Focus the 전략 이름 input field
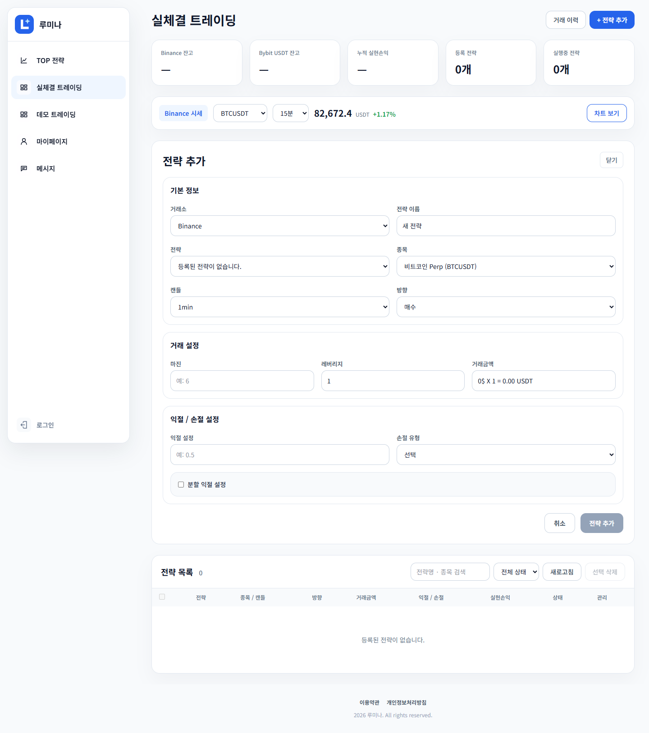The width and height of the screenshot is (649, 733). (x=506, y=226)
